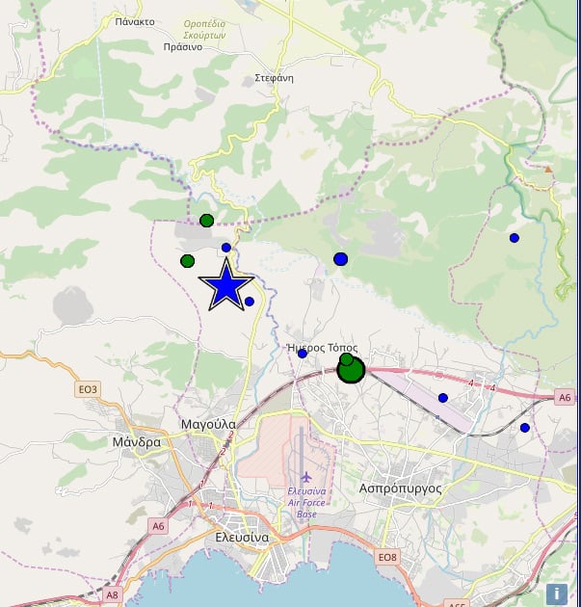Select the blue dot beside the railway yard

443,398
